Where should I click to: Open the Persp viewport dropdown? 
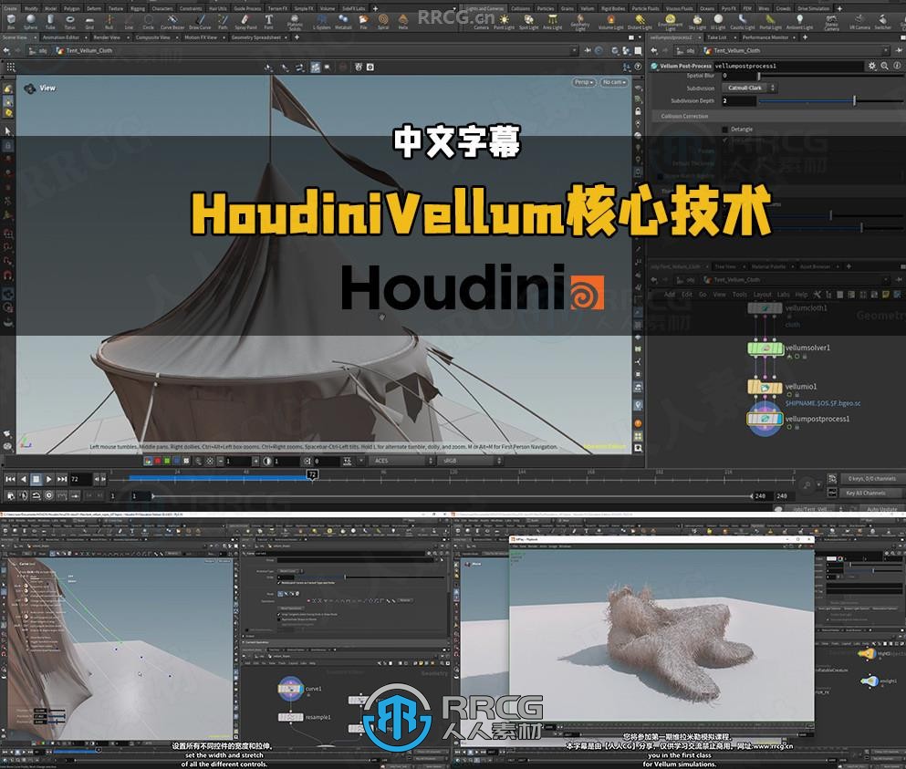pos(584,82)
